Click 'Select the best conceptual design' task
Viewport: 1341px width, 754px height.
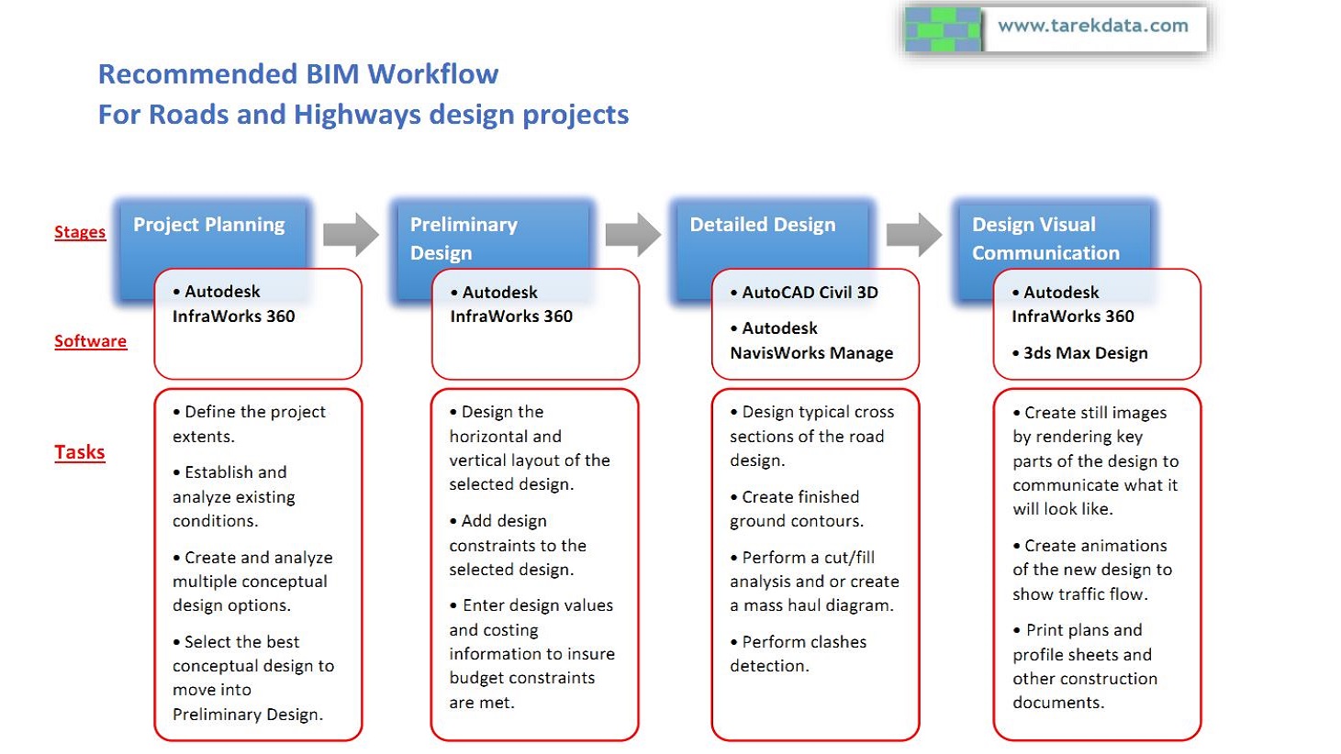253,678
